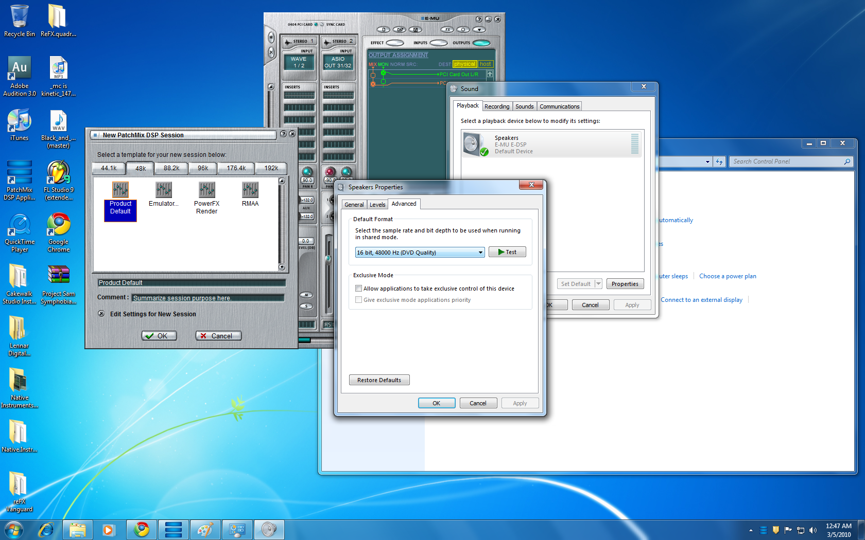
Task: Mute the Stereo strip with the M button
Action: [307, 295]
